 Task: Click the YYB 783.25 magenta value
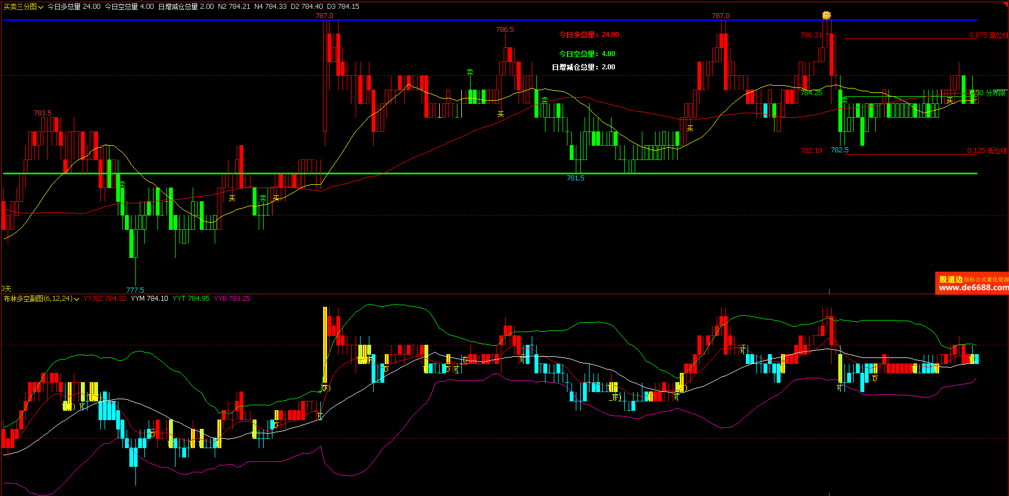click(232, 299)
